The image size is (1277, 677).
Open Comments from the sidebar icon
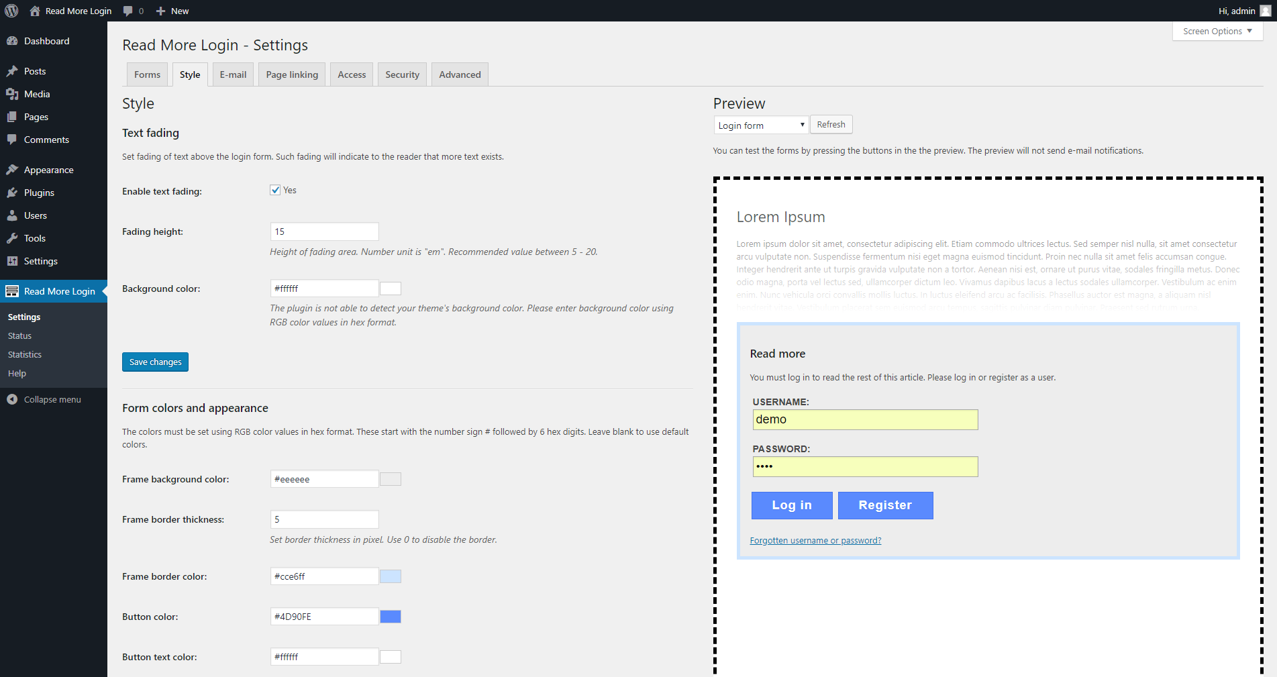[13, 140]
